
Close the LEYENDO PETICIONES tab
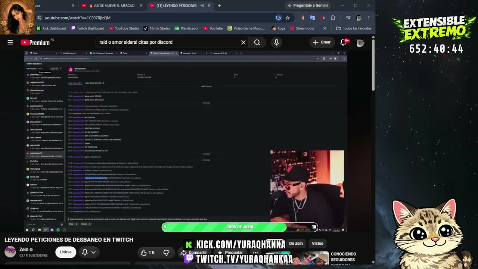click(x=209, y=6)
